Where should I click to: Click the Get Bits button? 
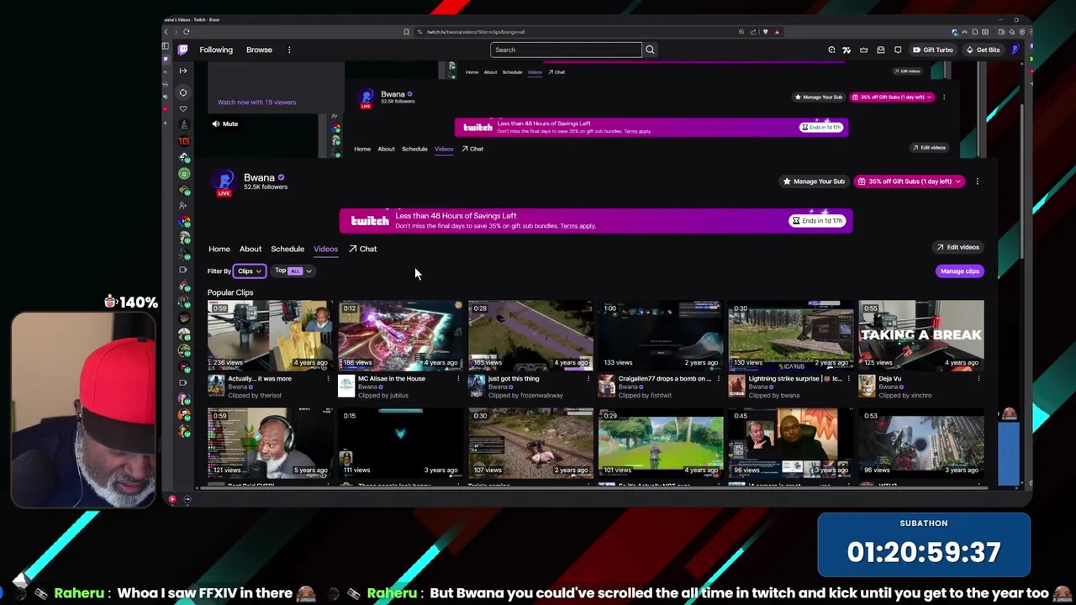pos(983,50)
